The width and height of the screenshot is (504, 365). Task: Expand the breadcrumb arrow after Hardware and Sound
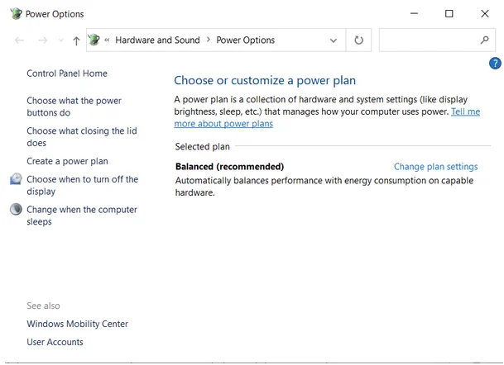[x=209, y=40]
